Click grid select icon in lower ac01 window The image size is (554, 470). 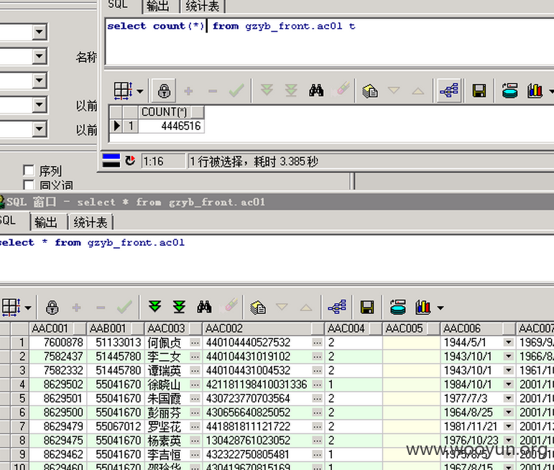click(x=11, y=307)
